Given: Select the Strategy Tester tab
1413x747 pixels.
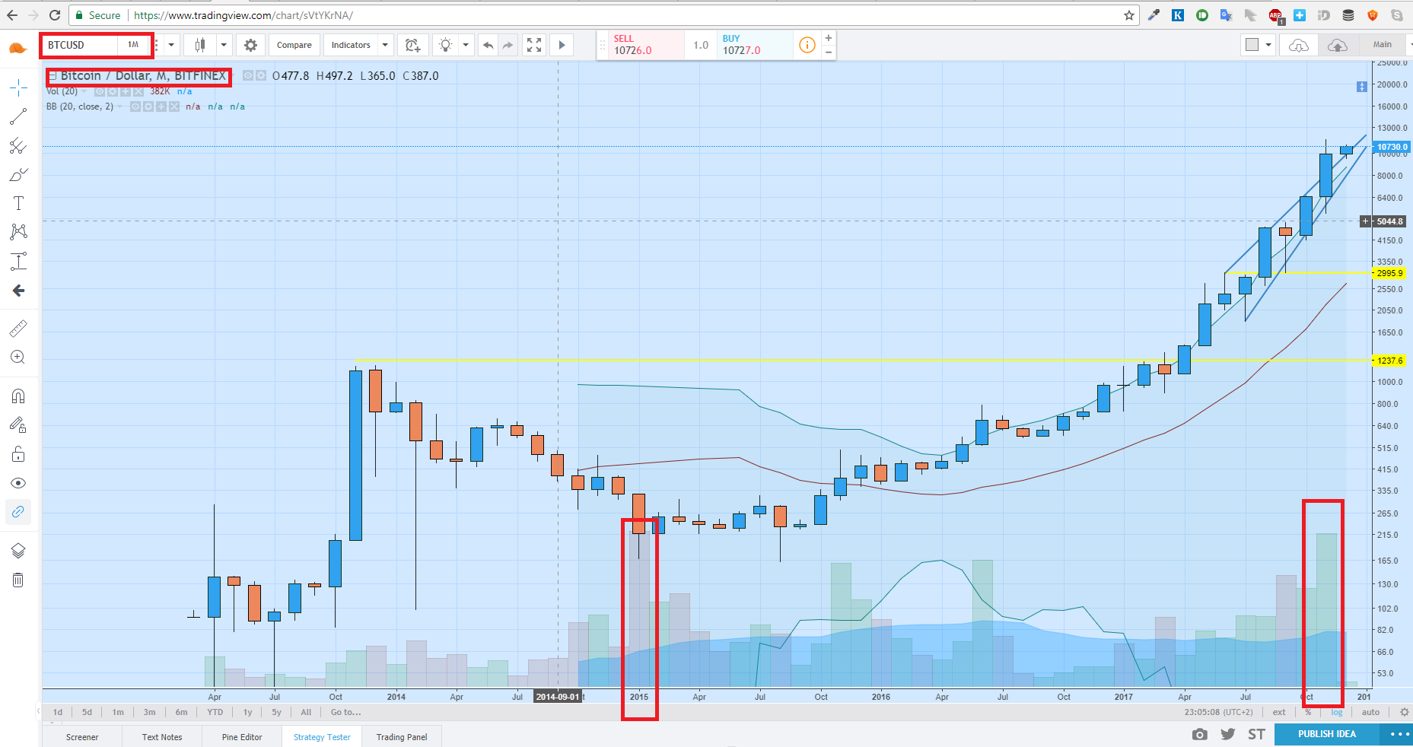Looking at the screenshot, I should click(x=322, y=737).
